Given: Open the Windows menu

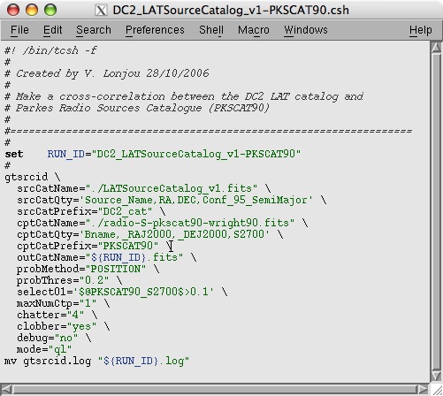Looking at the screenshot, I should tap(306, 30).
